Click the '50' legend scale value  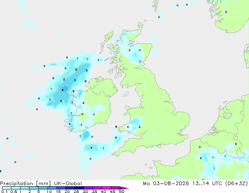coord(121,191)
